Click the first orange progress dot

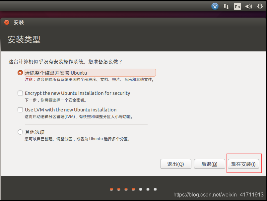pos(111,189)
